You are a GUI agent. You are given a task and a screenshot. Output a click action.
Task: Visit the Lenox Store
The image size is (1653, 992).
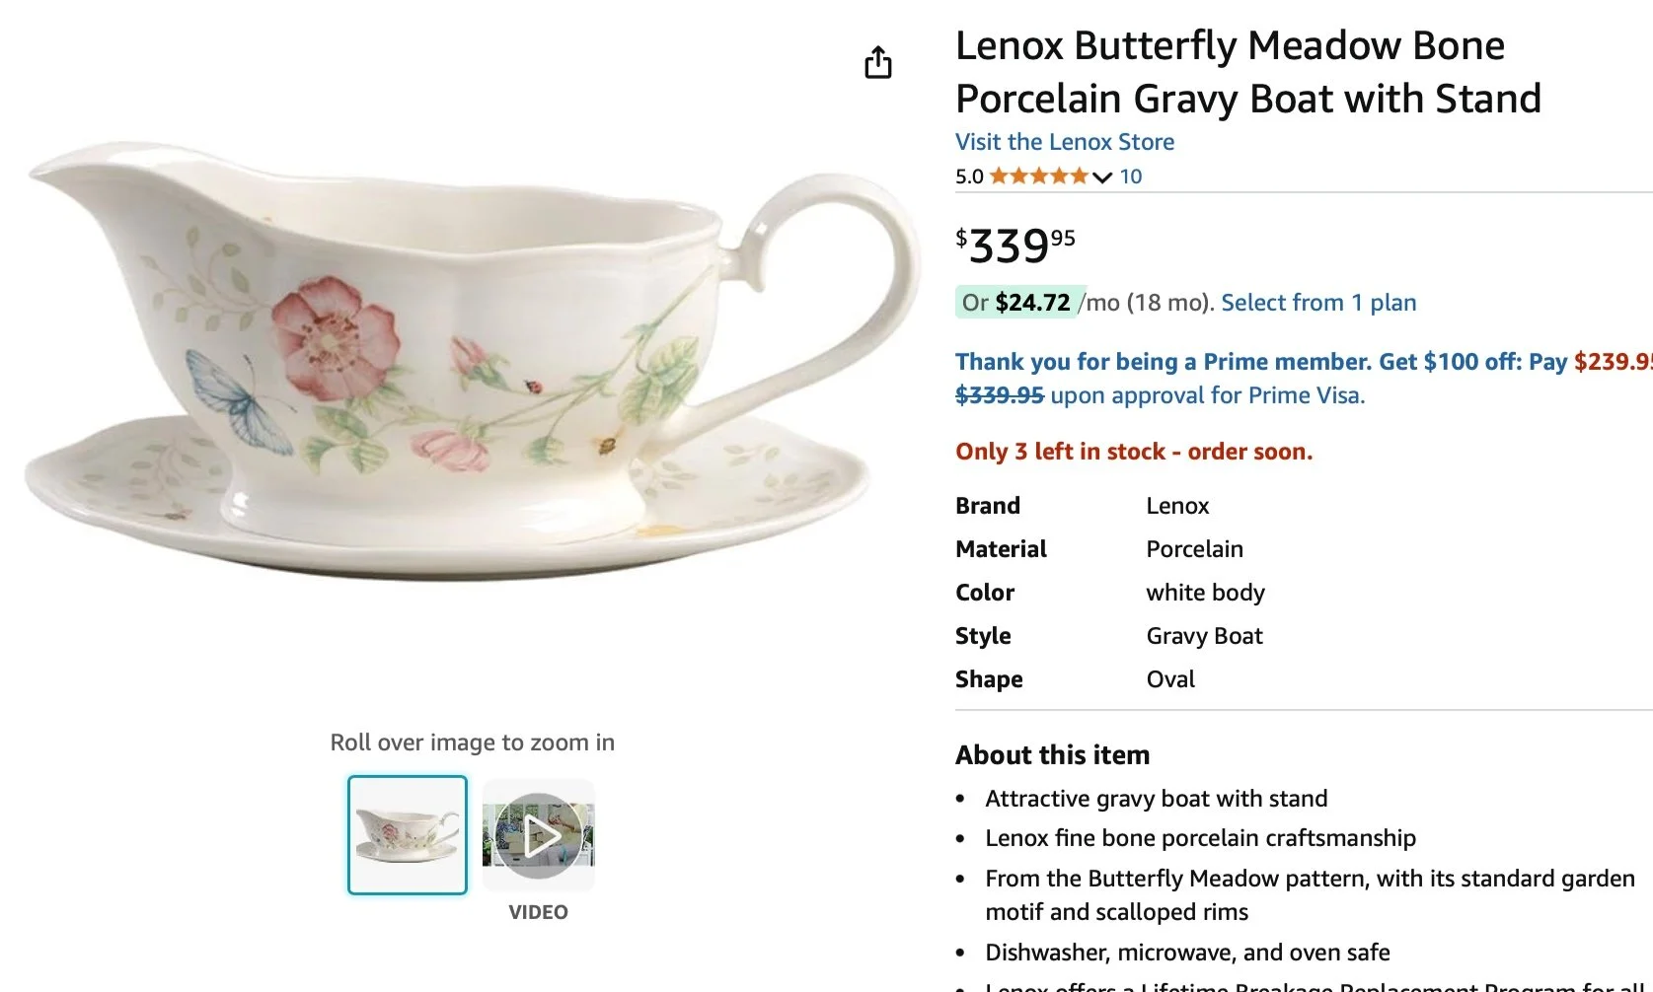click(1064, 142)
